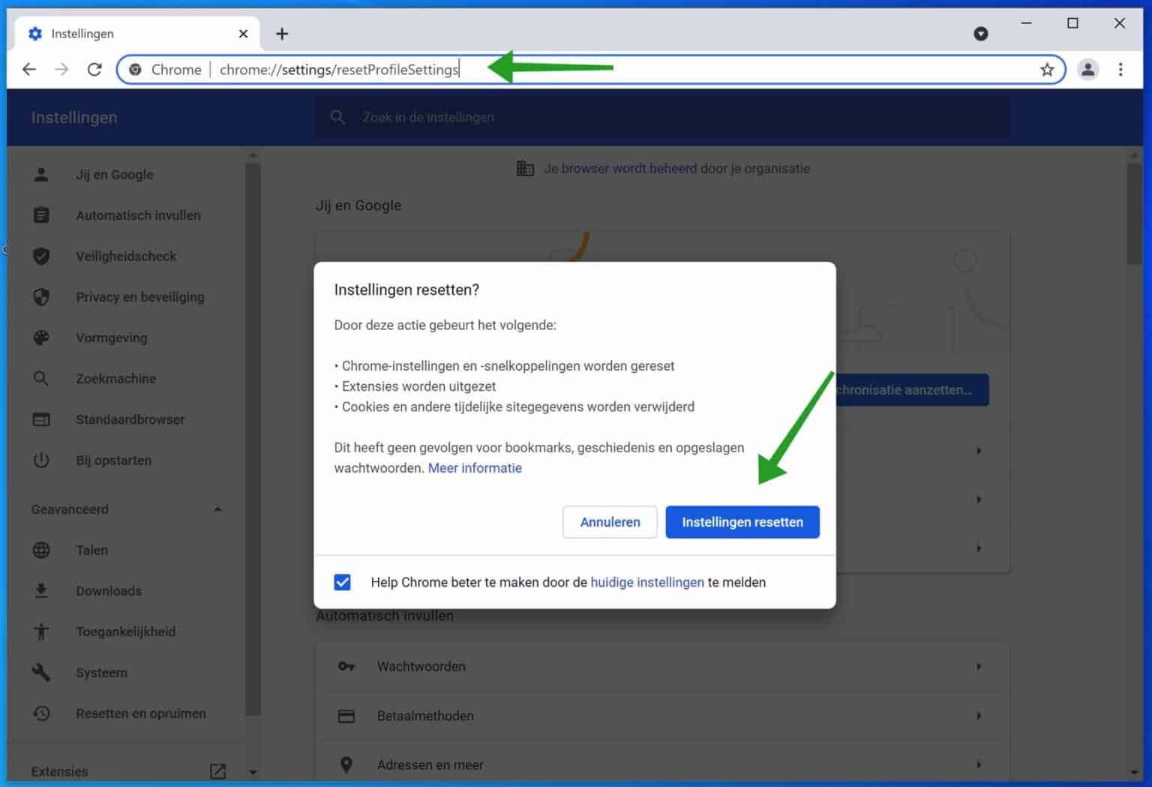Click the Instellingen header title

pos(74,117)
